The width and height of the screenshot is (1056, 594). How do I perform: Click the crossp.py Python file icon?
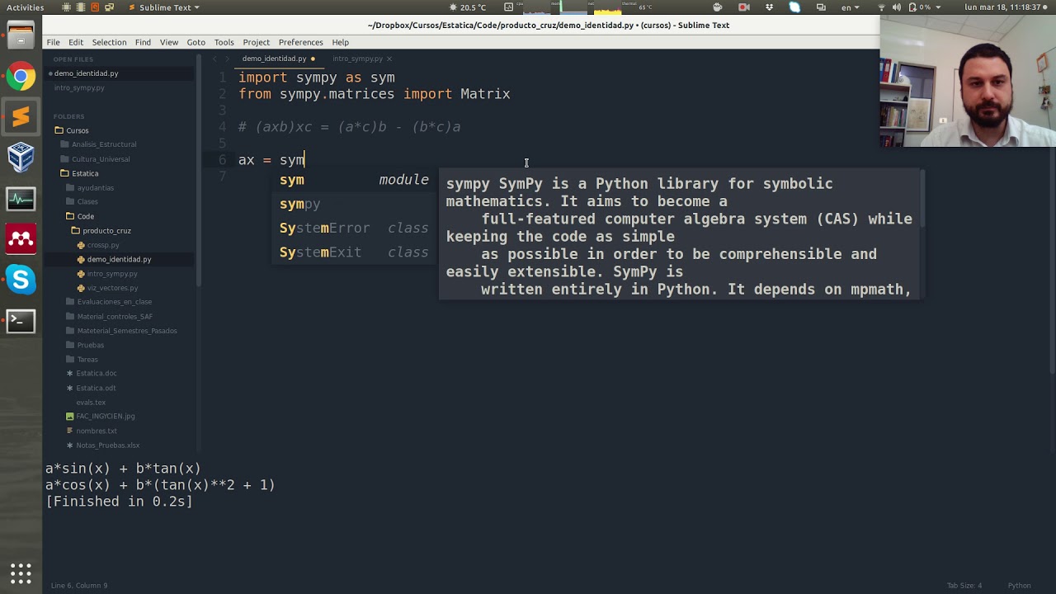[x=80, y=245]
